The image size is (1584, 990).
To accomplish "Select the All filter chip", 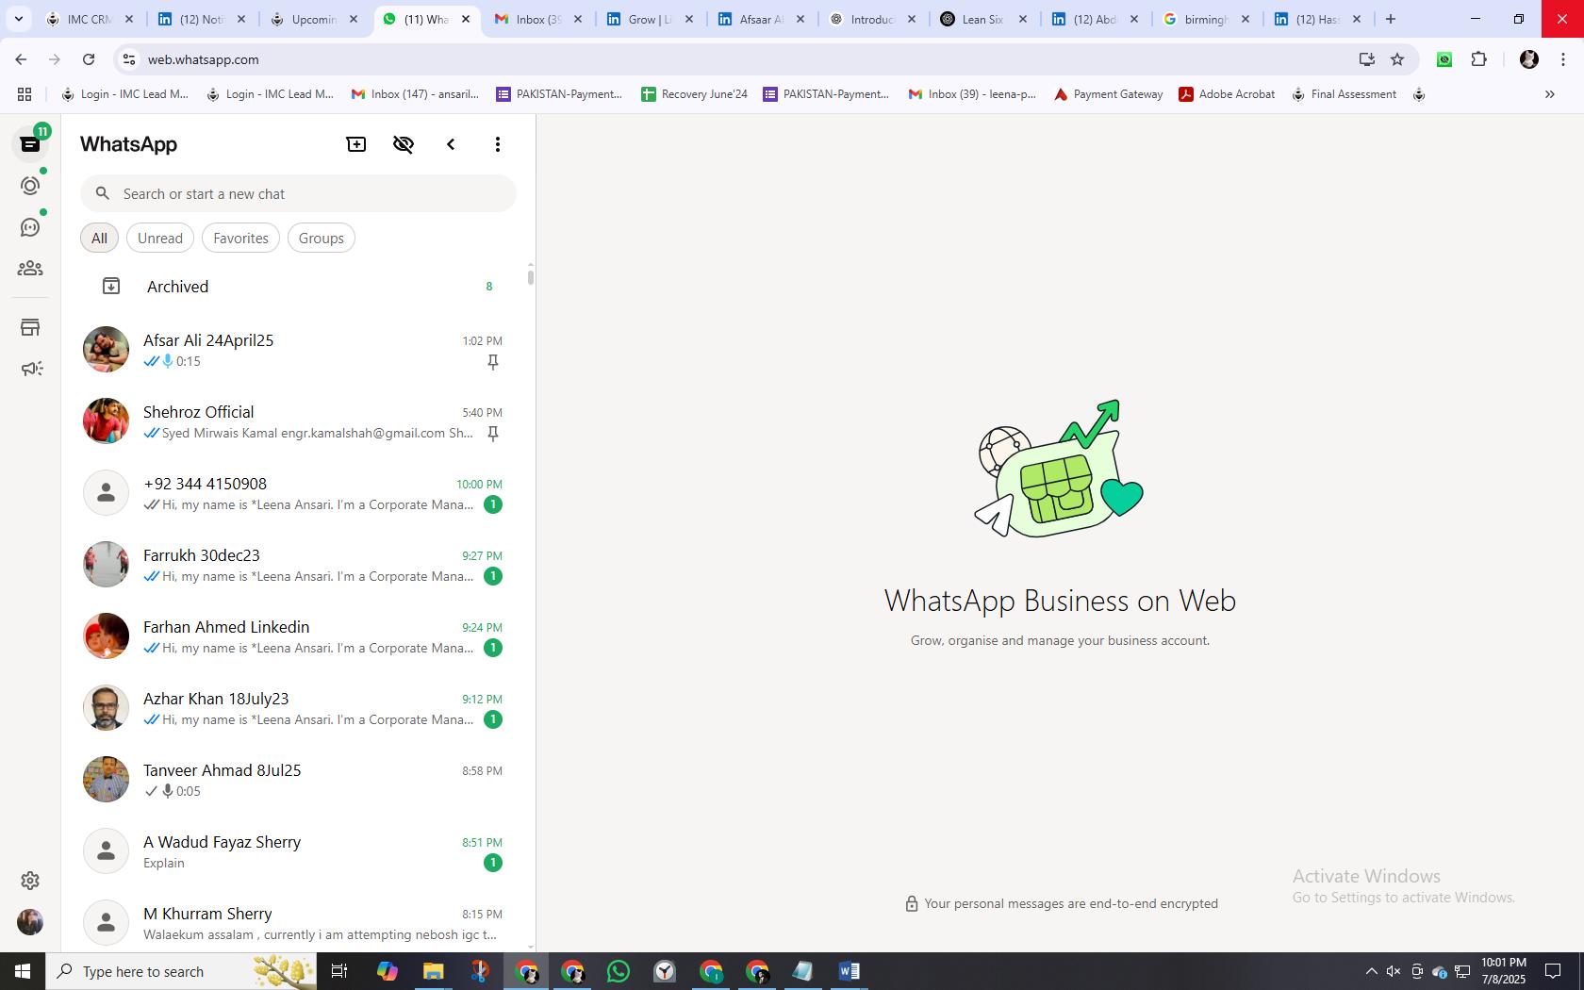I will click(99, 239).
